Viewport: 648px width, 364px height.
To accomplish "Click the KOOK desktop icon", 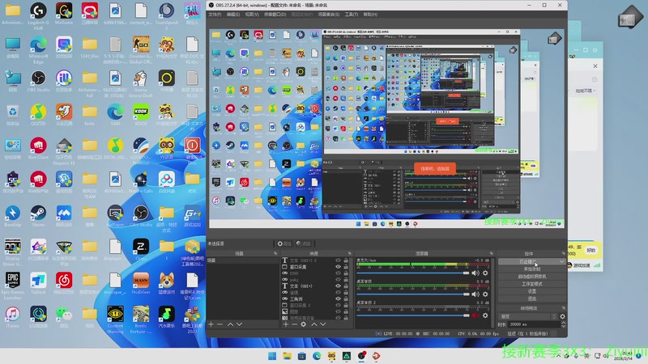I will 141,115.
